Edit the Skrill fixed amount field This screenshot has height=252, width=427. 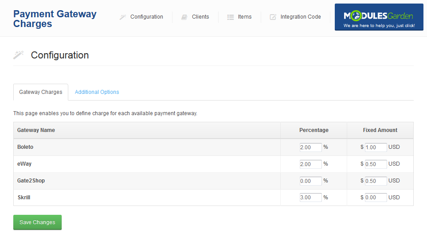[376, 197]
